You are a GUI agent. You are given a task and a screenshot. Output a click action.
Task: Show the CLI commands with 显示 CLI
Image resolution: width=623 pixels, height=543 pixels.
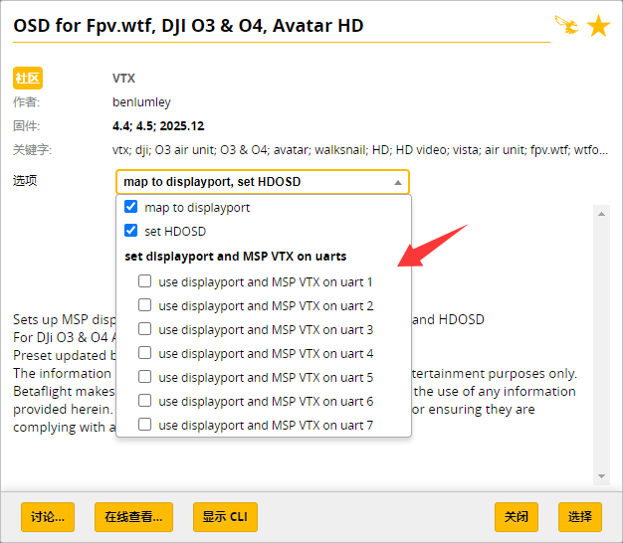pos(225,517)
